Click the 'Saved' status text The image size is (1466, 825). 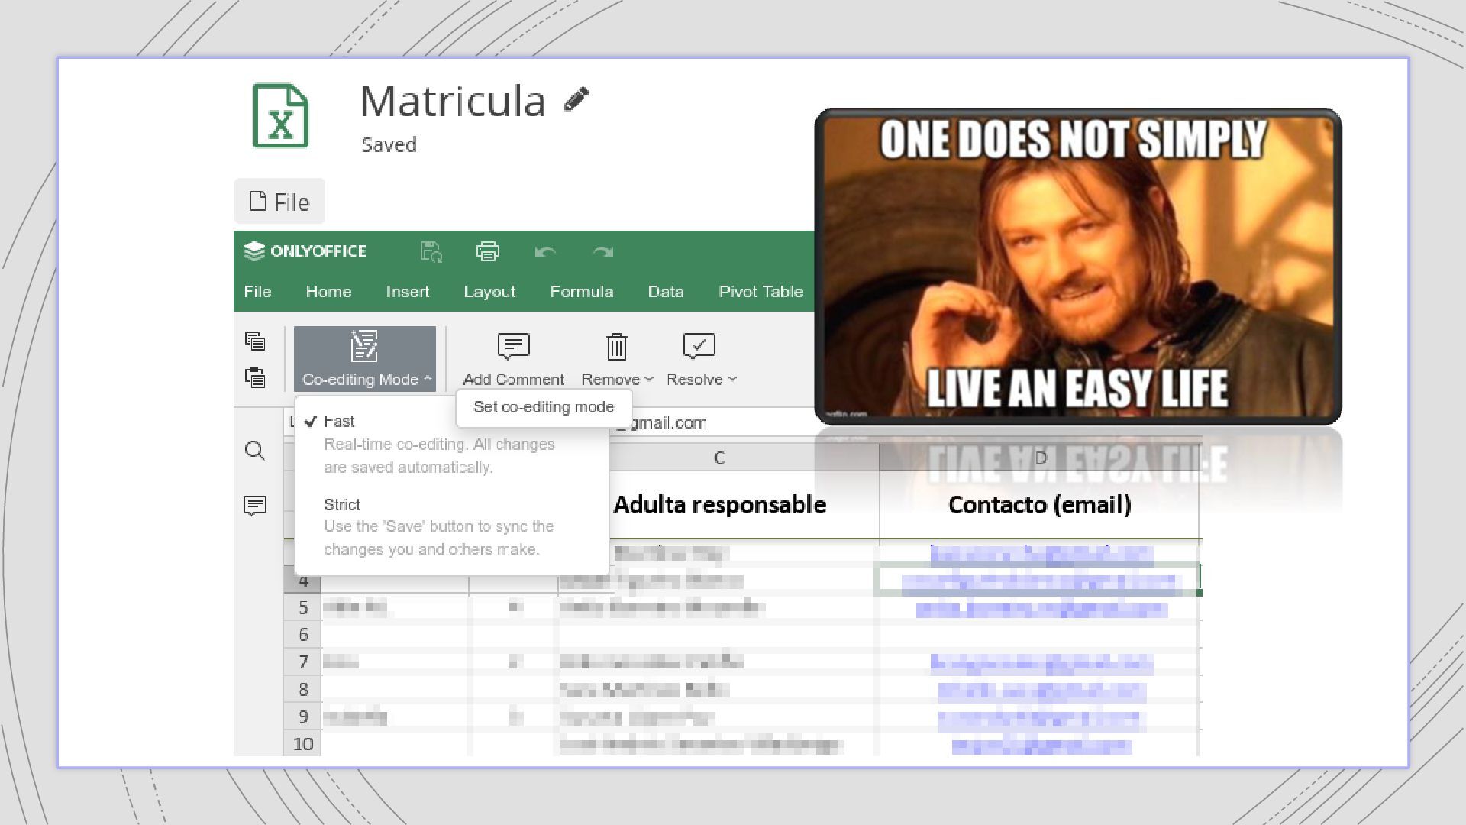tap(389, 144)
